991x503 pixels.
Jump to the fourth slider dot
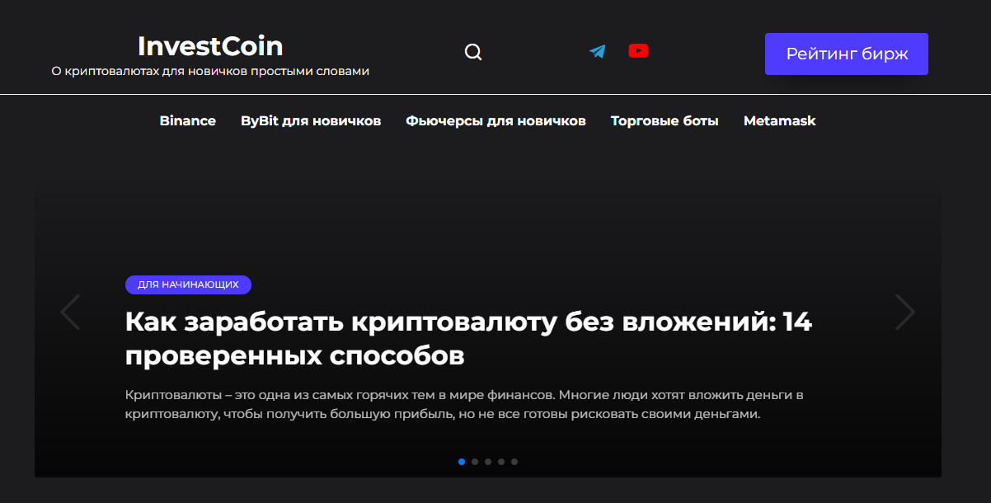click(501, 462)
